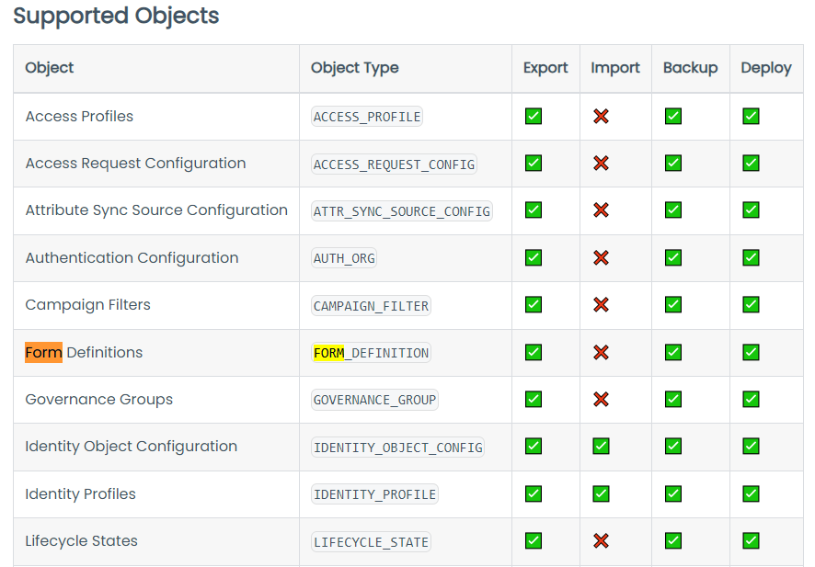Click the red Import cross for Form Definitions
Screen dimensions: 815x567
603,352
